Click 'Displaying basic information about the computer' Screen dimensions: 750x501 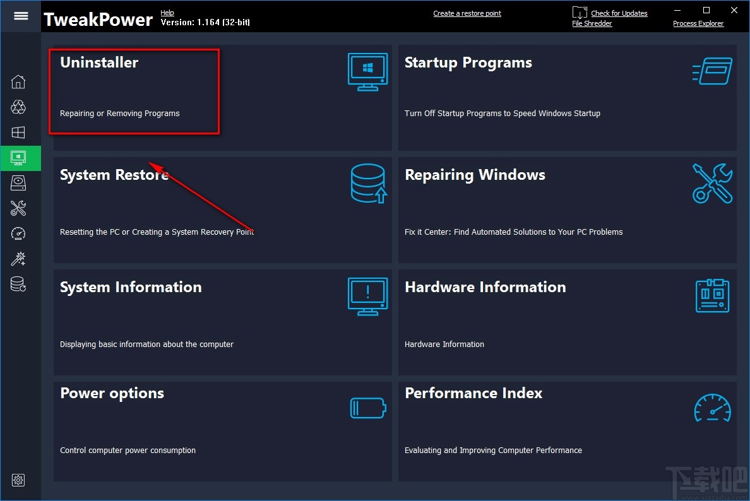tap(146, 344)
